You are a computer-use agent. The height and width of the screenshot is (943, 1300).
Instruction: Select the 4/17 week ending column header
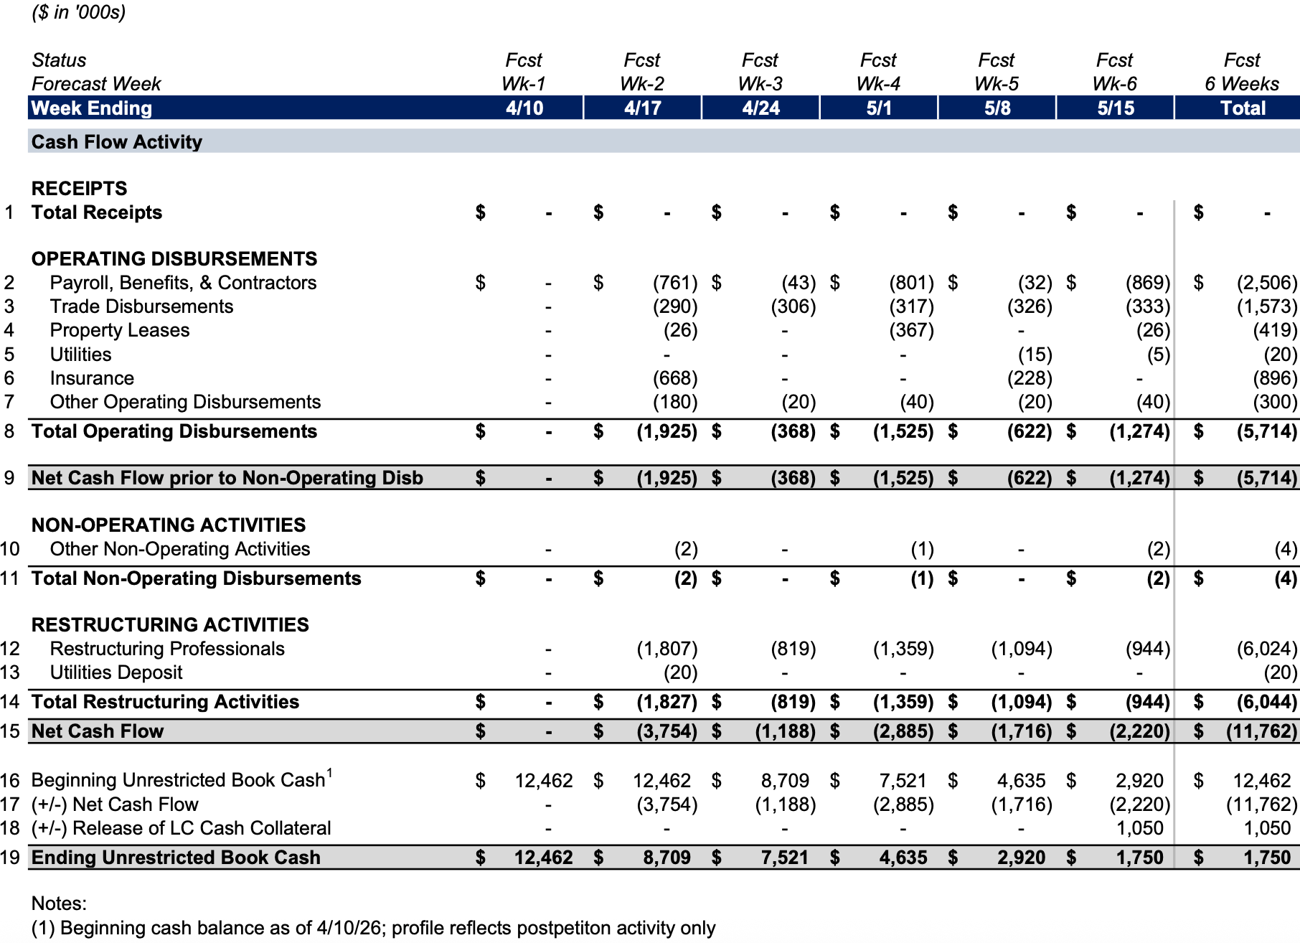(x=642, y=108)
